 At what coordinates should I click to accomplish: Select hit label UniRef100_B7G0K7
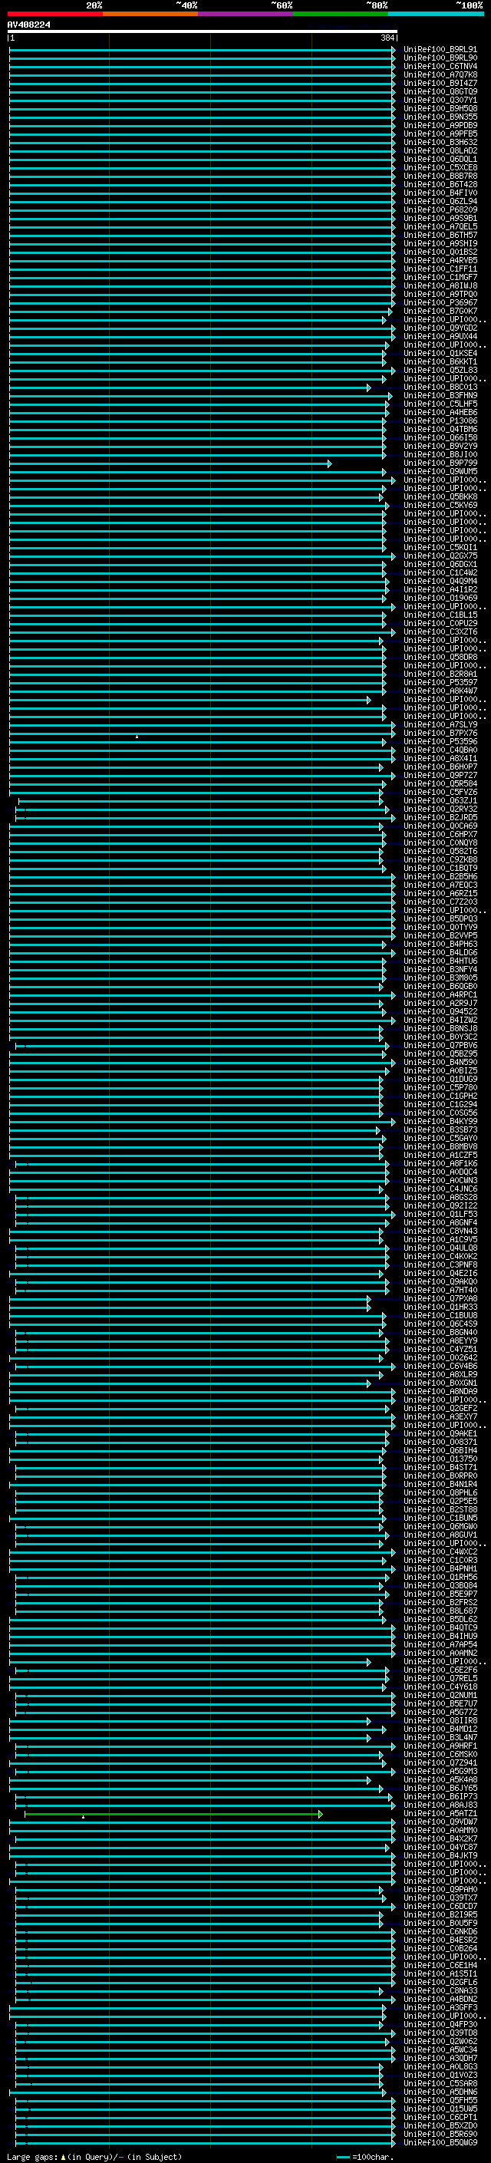[x=440, y=312]
